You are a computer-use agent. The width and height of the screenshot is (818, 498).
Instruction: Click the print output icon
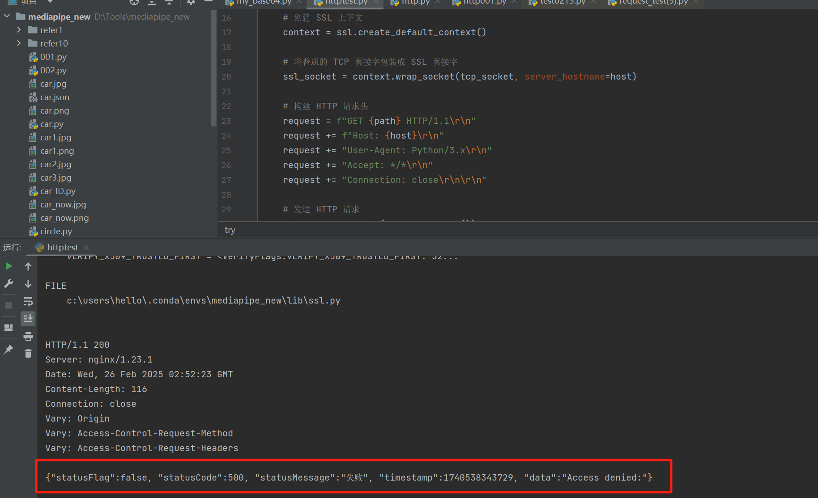(x=28, y=336)
